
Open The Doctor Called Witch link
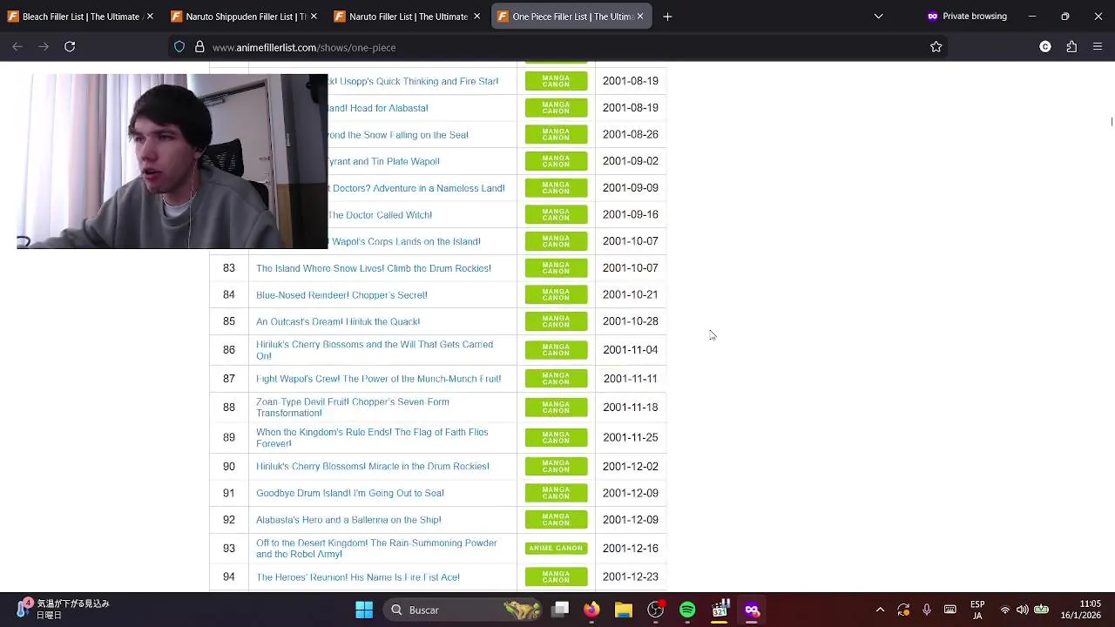click(x=380, y=215)
